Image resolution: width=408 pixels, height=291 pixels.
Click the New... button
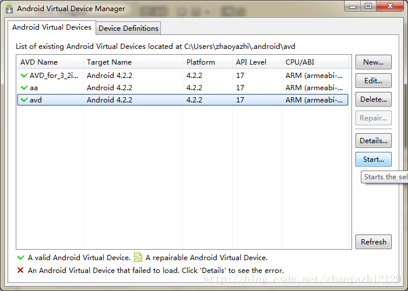374,62
